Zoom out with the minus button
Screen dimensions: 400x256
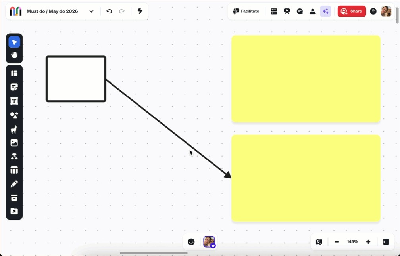pos(337,242)
